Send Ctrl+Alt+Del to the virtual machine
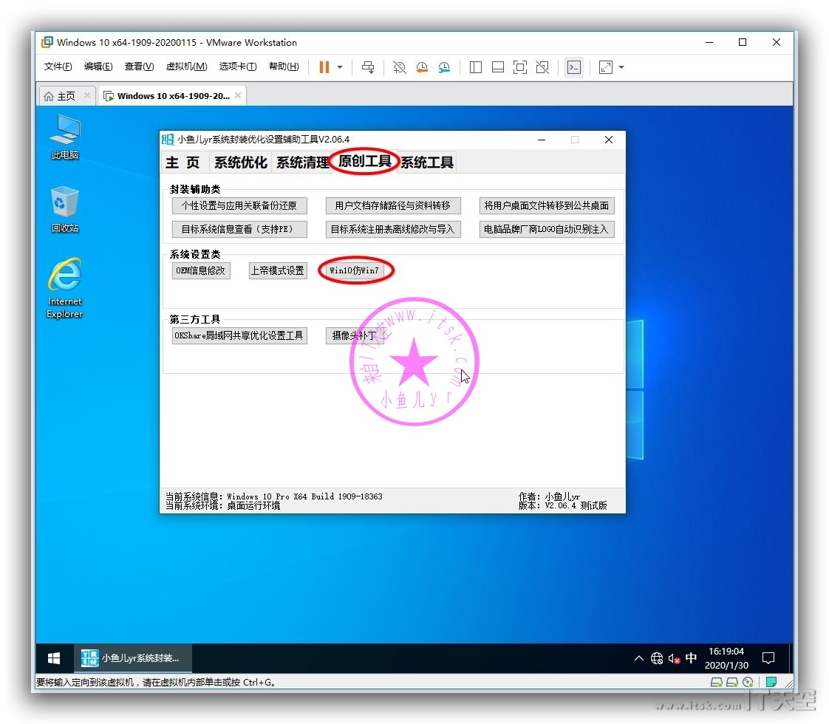Screen dimensions: 829x724 368,67
